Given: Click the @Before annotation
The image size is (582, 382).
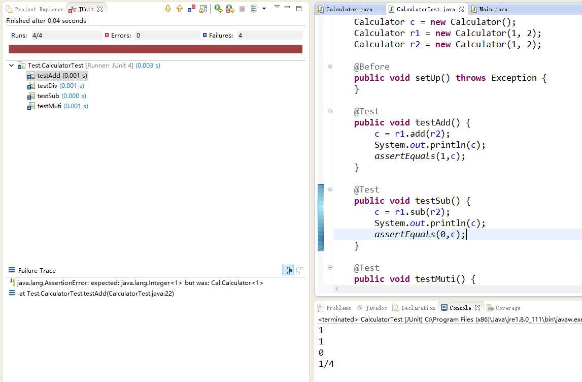Looking at the screenshot, I should (371, 67).
